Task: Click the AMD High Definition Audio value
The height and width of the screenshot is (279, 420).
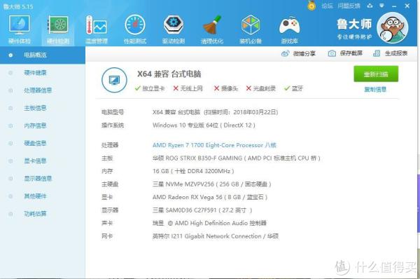Action: pyautogui.click(x=209, y=223)
